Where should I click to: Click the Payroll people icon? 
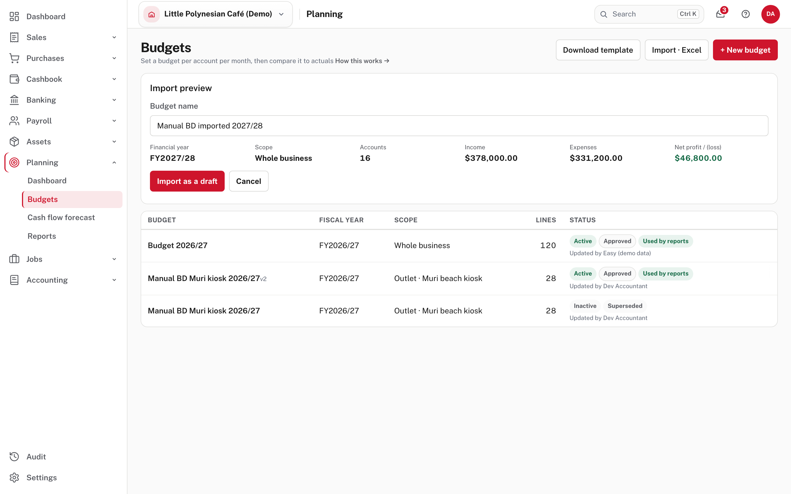point(14,121)
